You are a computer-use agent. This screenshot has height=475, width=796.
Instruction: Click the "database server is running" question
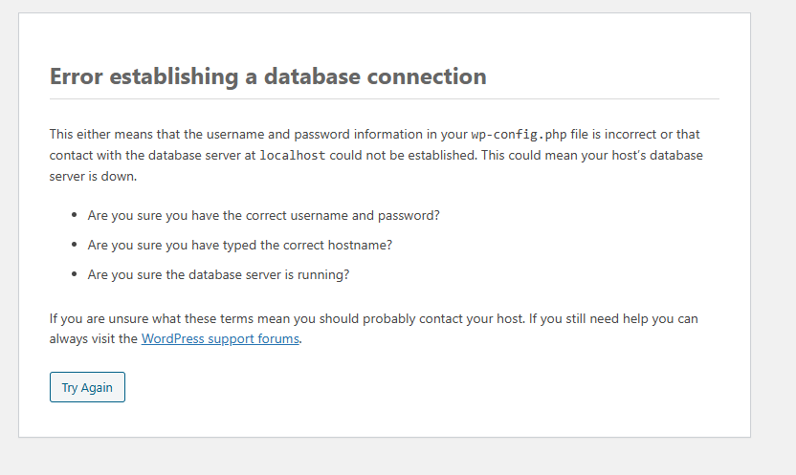click(218, 274)
